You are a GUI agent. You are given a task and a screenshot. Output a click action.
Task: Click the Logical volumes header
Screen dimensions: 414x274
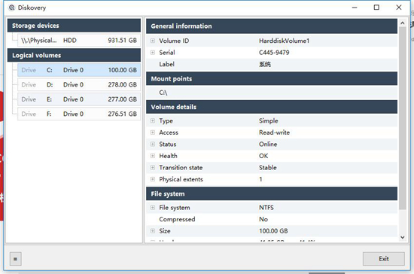click(x=74, y=55)
